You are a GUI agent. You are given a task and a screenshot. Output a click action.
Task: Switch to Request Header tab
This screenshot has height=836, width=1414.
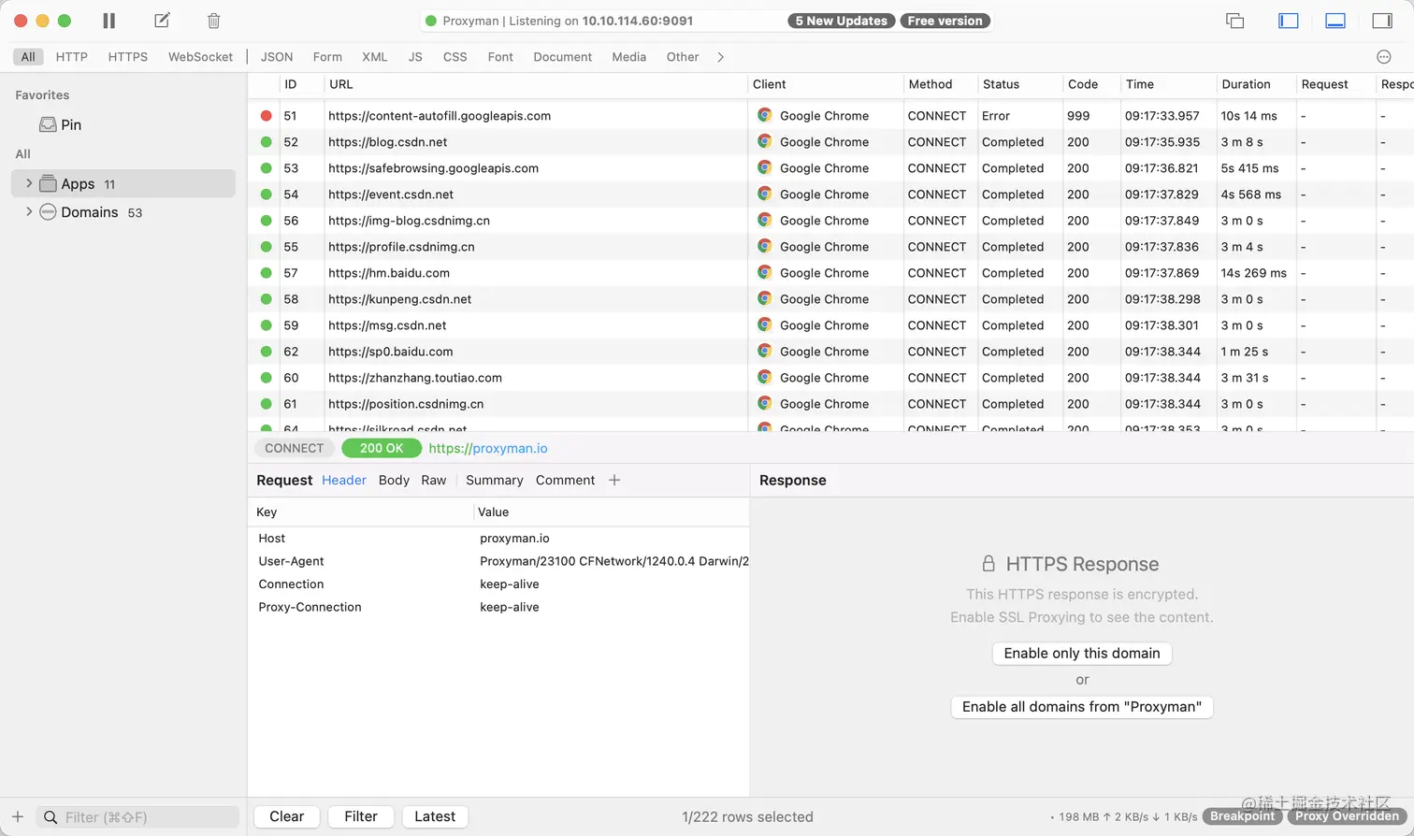(x=344, y=480)
